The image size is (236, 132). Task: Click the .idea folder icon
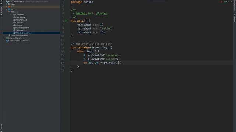click(x=9, y=4)
